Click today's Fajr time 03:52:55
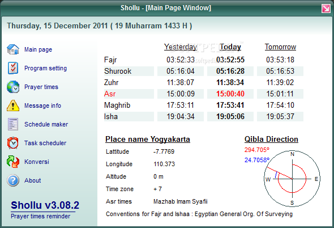This screenshot has height=228, width=334. tap(230, 60)
